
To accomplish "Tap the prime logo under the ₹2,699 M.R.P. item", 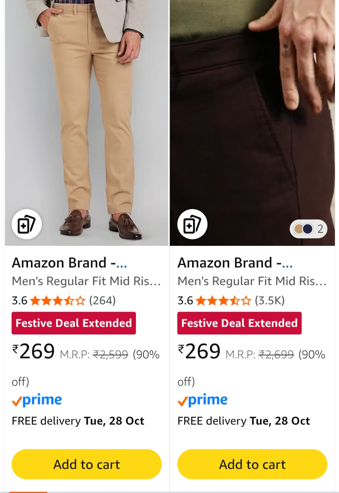I will (203, 400).
